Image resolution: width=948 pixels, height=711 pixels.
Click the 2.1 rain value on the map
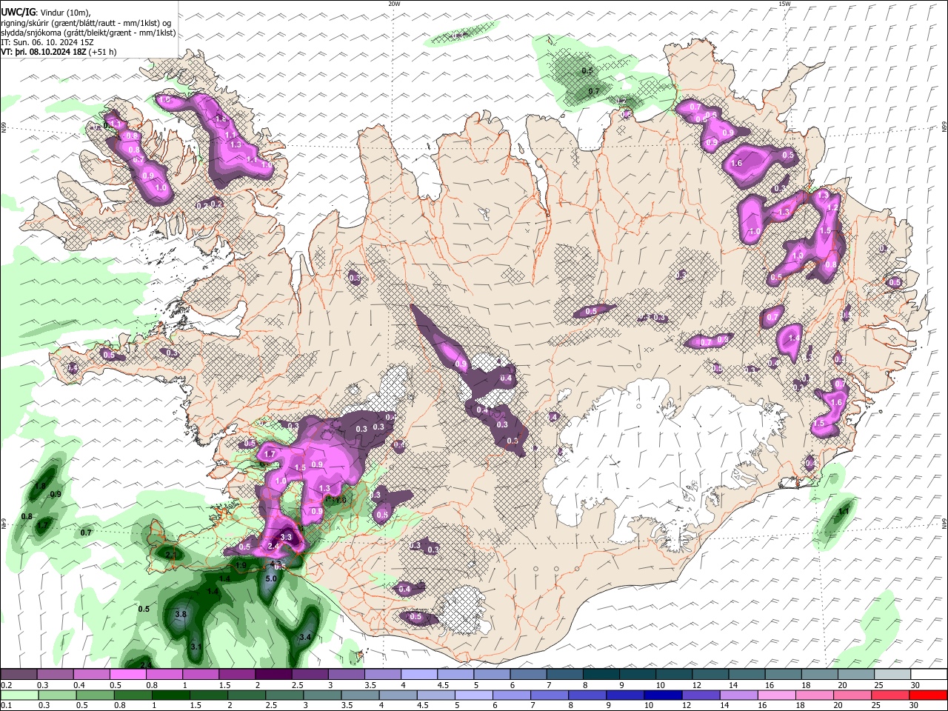170,554
